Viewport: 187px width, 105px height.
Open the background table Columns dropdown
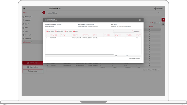pyautogui.click(x=157, y=23)
